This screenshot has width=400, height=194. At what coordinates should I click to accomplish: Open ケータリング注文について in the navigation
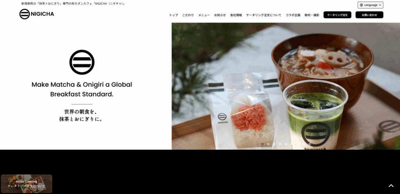[x=264, y=15]
